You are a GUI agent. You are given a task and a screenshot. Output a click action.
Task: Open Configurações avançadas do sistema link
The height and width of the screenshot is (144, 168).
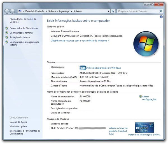tap(24, 43)
